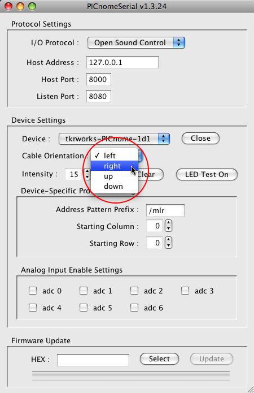The image size is (254, 393).
Task: Open the I/O Protocol dropdown
Action: (136, 42)
